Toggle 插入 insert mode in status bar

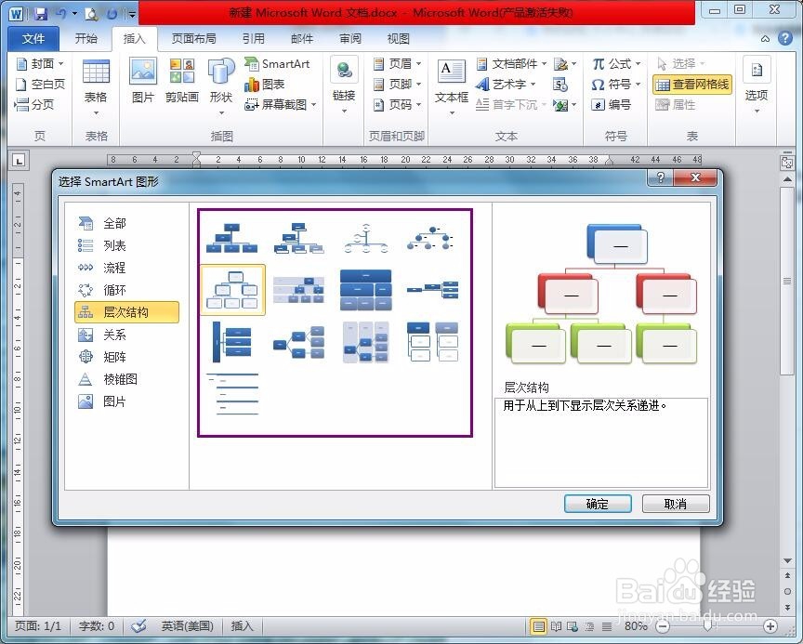243,626
